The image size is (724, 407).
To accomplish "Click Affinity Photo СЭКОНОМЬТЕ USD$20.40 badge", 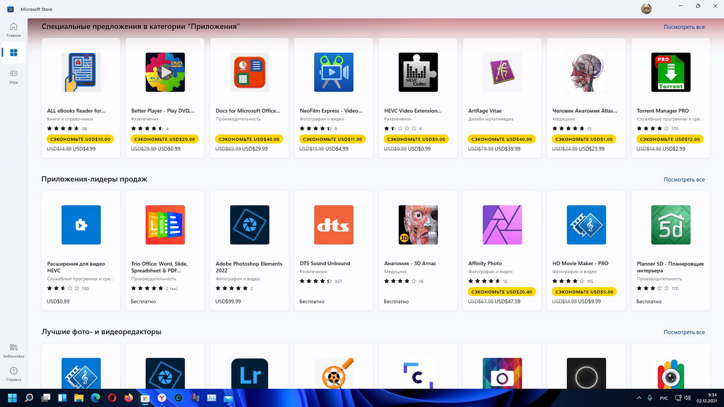I will [502, 291].
